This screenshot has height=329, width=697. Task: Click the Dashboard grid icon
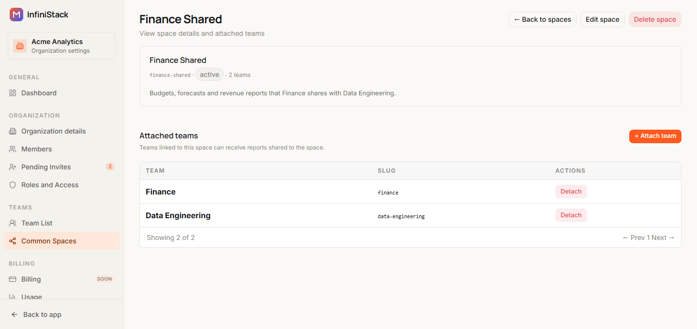[x=13, y=93]
